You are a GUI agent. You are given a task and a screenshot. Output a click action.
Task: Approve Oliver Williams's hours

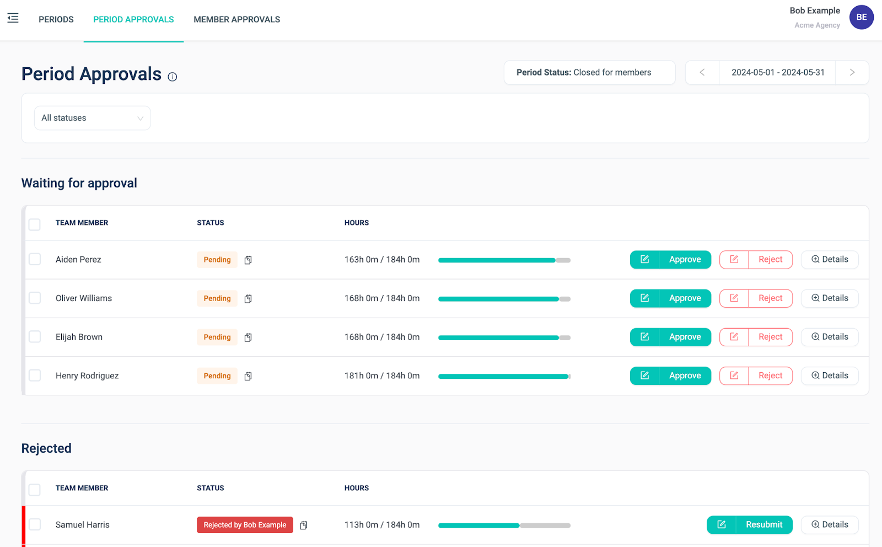(685, 298)
